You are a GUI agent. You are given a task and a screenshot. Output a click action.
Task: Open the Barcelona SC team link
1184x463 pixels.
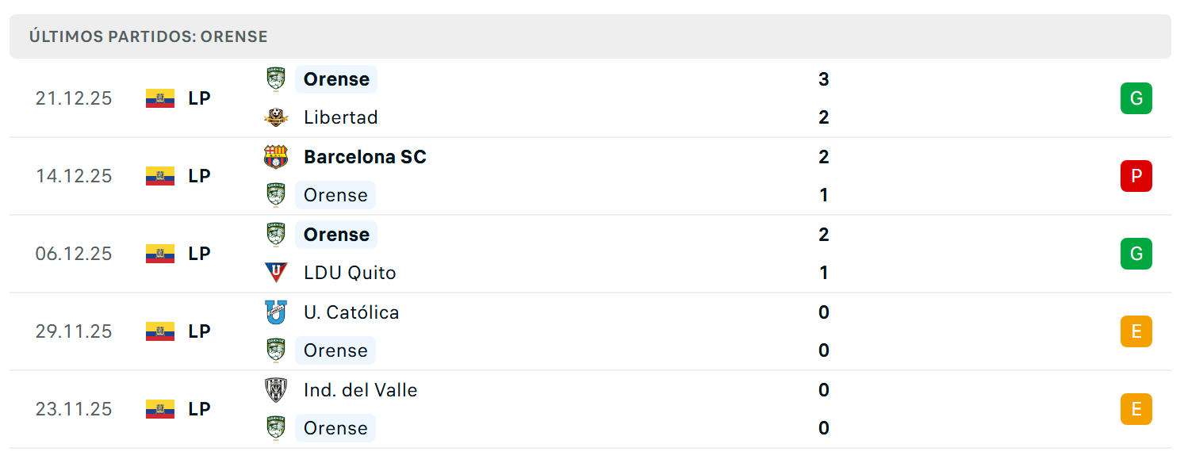[365, 157]
